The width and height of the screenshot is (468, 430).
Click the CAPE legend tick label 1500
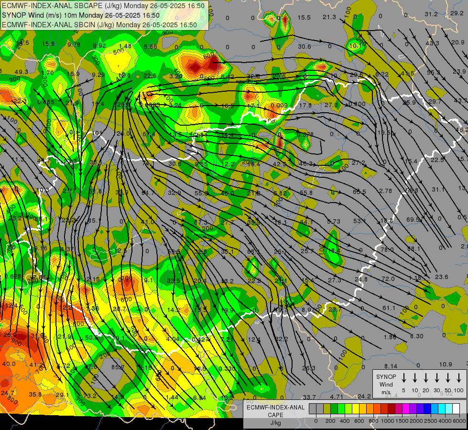(x=402, y=421)
